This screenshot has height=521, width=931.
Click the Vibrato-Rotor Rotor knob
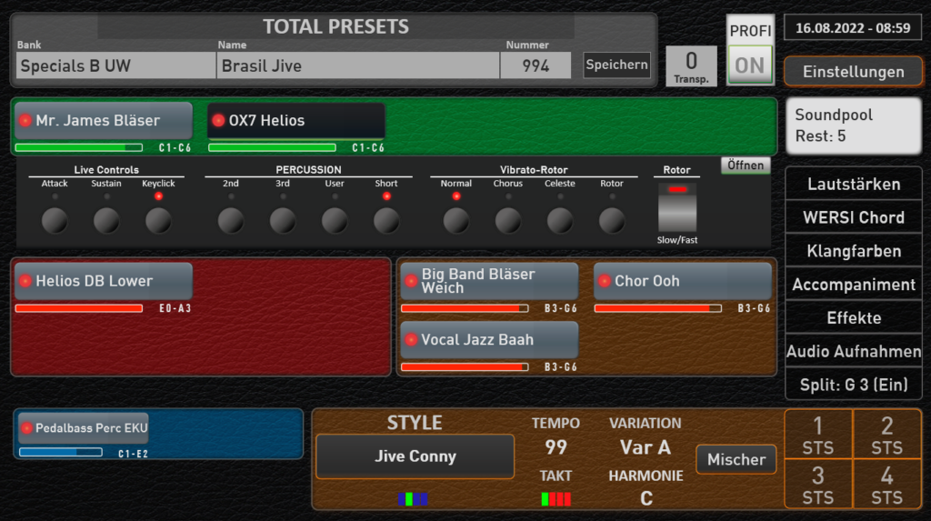click(x=612, y=221)
